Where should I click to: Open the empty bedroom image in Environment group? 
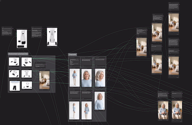tap(44, 80)
